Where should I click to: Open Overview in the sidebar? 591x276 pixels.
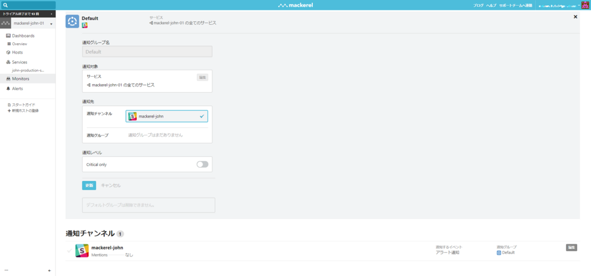(19, 44)
